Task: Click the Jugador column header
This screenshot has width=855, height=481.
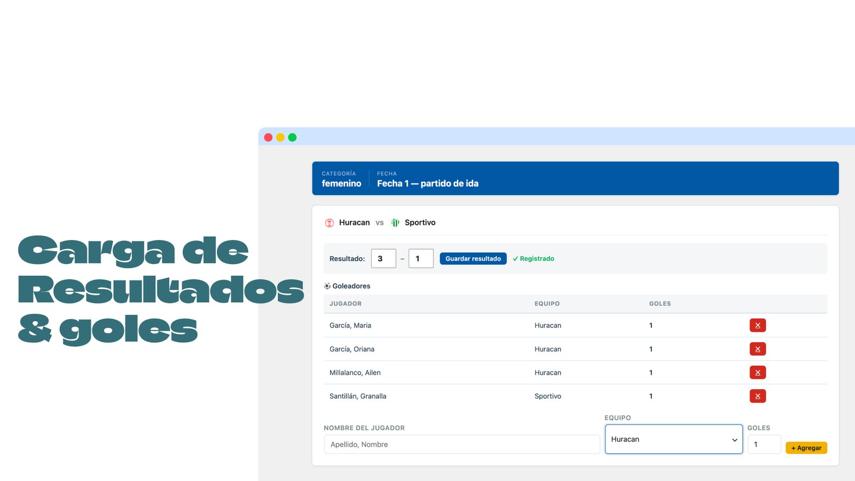Action: [345, 304]
